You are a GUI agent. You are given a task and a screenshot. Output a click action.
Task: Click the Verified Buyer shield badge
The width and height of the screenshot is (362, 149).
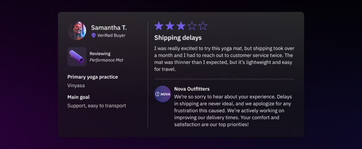(x=94, y=35)
